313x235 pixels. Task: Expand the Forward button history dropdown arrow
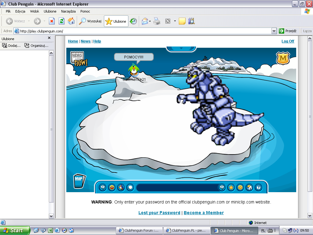pos(44,21)
